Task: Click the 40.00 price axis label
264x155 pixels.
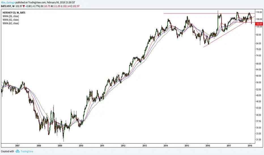Action: click(259, 115)
